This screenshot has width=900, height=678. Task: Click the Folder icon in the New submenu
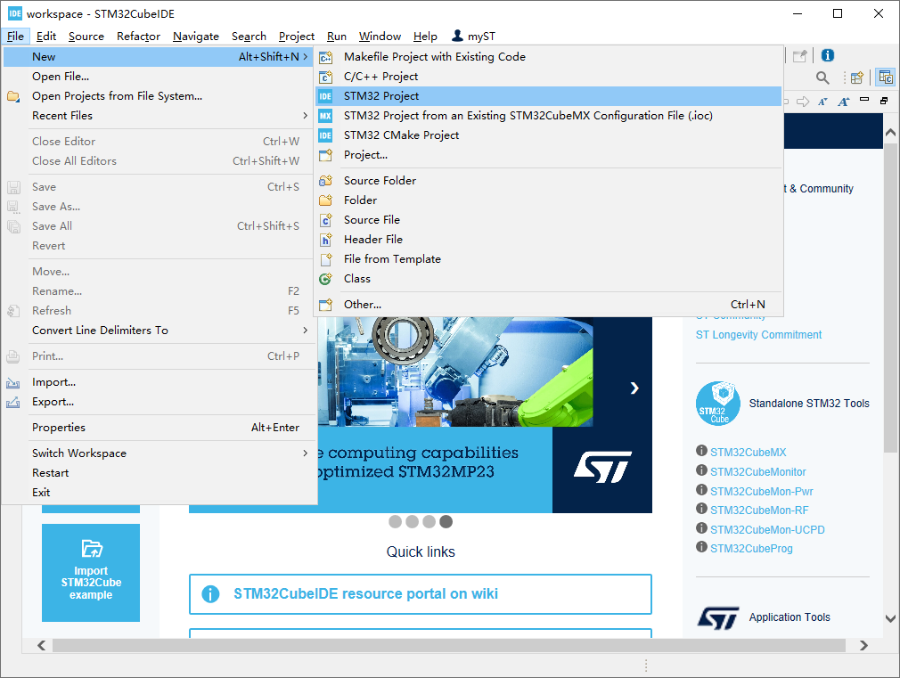coord(325,200)
